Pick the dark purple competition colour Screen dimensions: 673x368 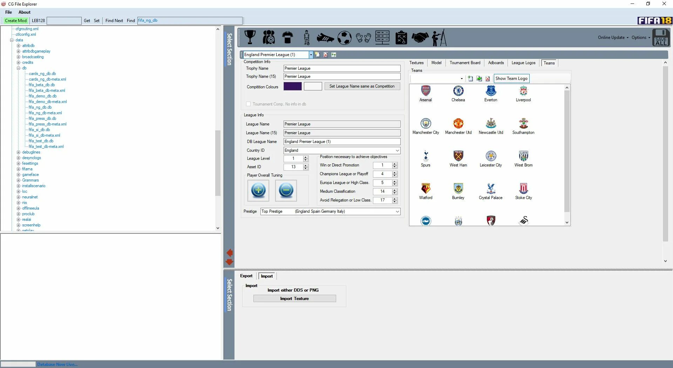(293, 86)
